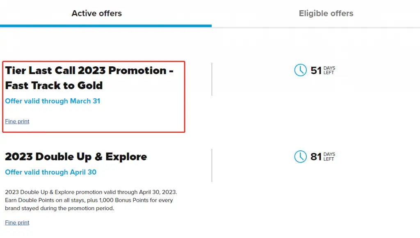Image resolution: width=420 pixels, height=238 pixels.
Task: Click the 51 days counter number
Action: point(316,70)
